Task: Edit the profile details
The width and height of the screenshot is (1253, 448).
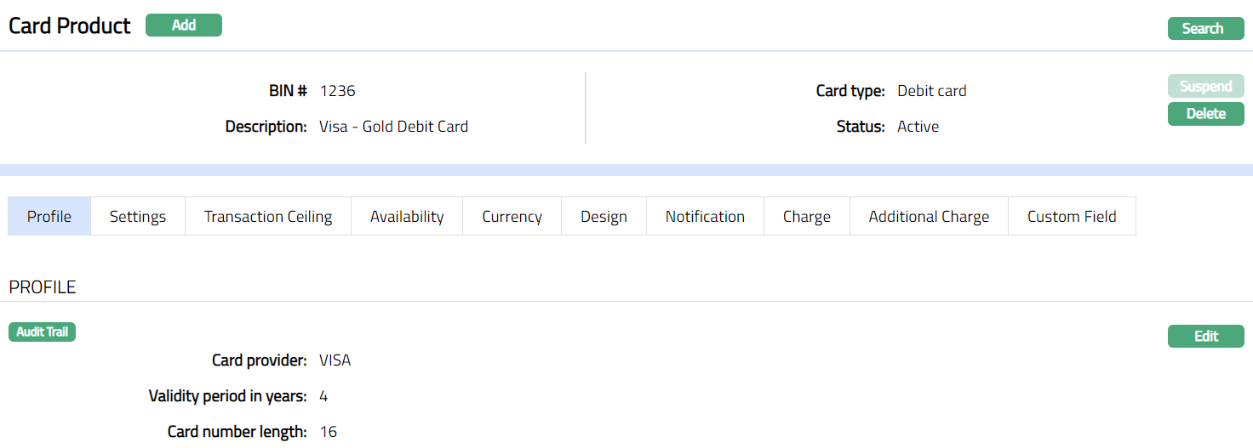Action: coord(1205,337)
